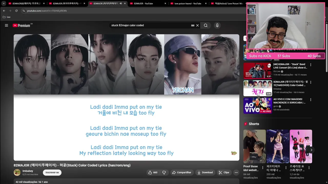The height and width of the screenshot is (184, 328).
Task: Open the Imbabey channel avatar
Action: 17,172
